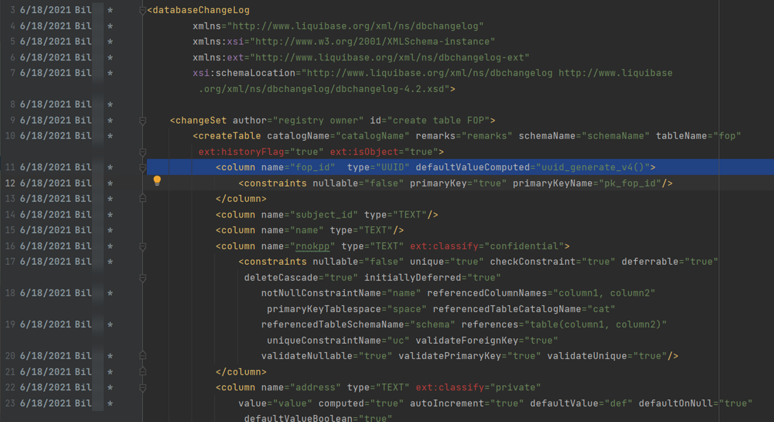Viewport: 774px width, 422px height.
Task: Collapse fold marker on rnokpp column line
Action: pos(143,246)
